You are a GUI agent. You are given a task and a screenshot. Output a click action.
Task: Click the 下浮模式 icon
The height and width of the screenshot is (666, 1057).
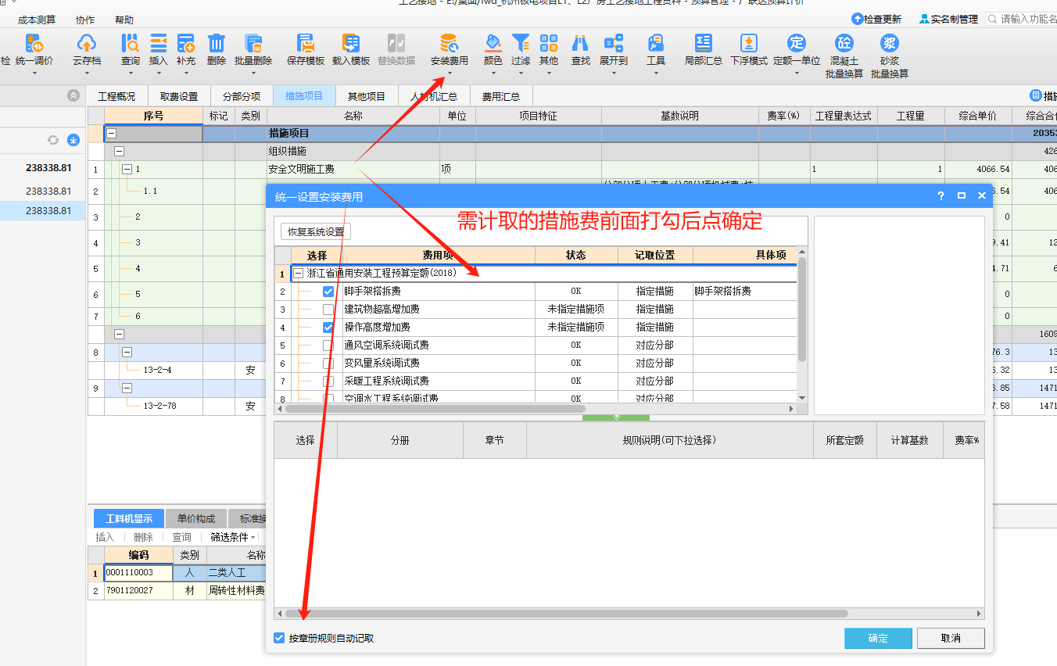[749, 44]
